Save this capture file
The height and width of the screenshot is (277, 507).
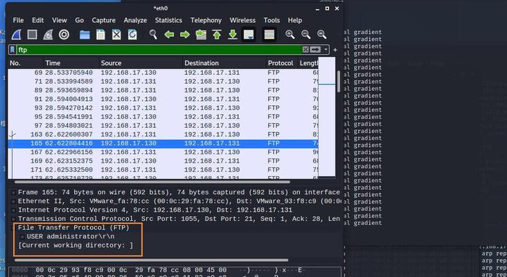point(100,35)
